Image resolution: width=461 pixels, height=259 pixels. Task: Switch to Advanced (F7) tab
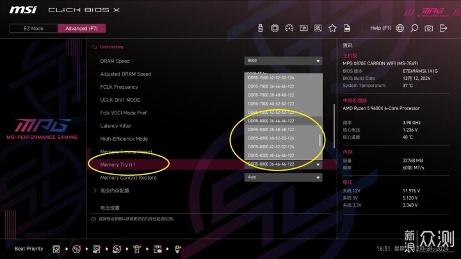(x=81, y=29)
